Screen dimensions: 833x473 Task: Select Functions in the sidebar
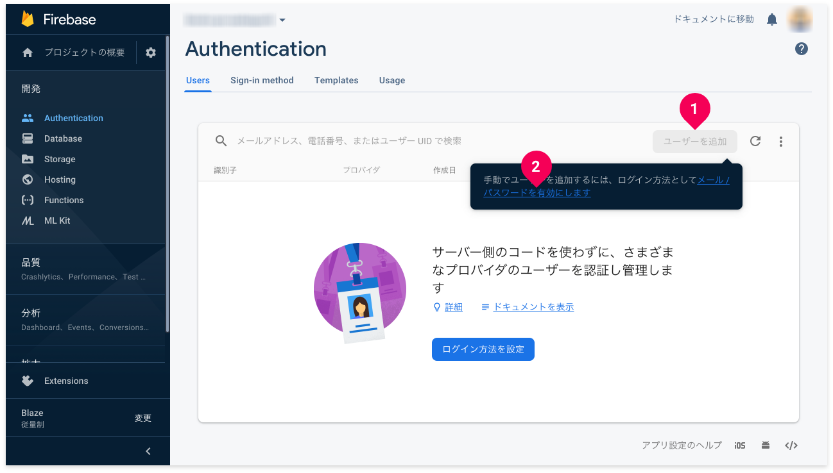pyautogui.click(x=64, y=200)
